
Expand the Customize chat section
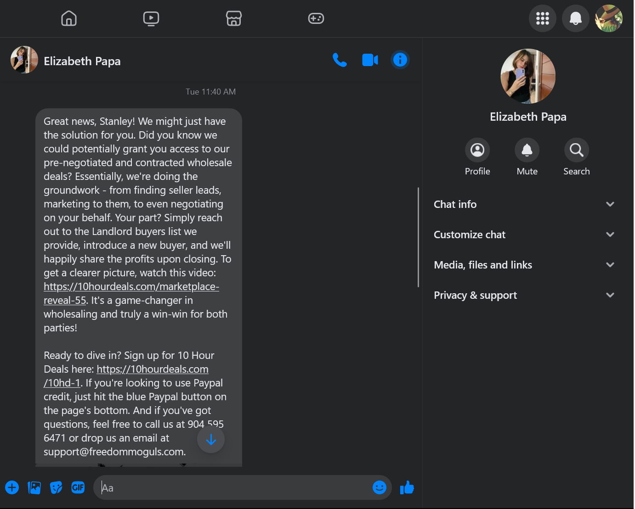(x=524, y=235)
